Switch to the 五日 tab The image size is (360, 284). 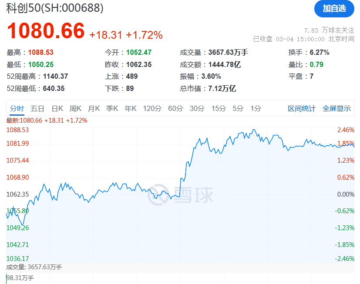pos(37,109)
